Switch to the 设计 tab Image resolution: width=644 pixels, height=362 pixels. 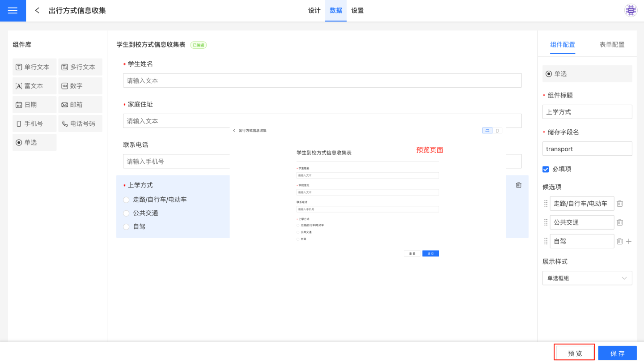(x=314, y=11)
